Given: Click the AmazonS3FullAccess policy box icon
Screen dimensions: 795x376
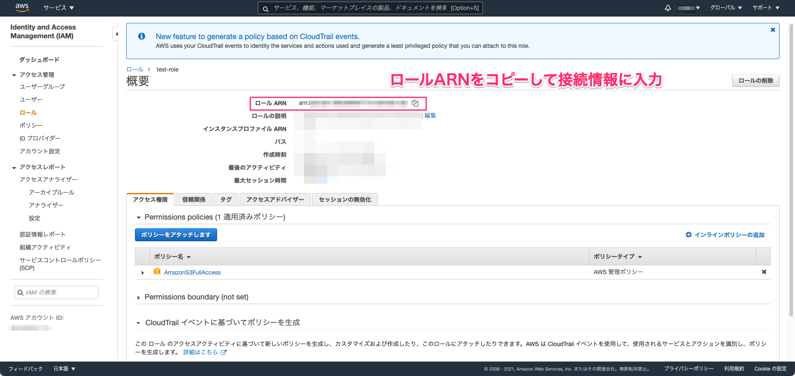Looking at the screenshot, I should pos(157,272).
